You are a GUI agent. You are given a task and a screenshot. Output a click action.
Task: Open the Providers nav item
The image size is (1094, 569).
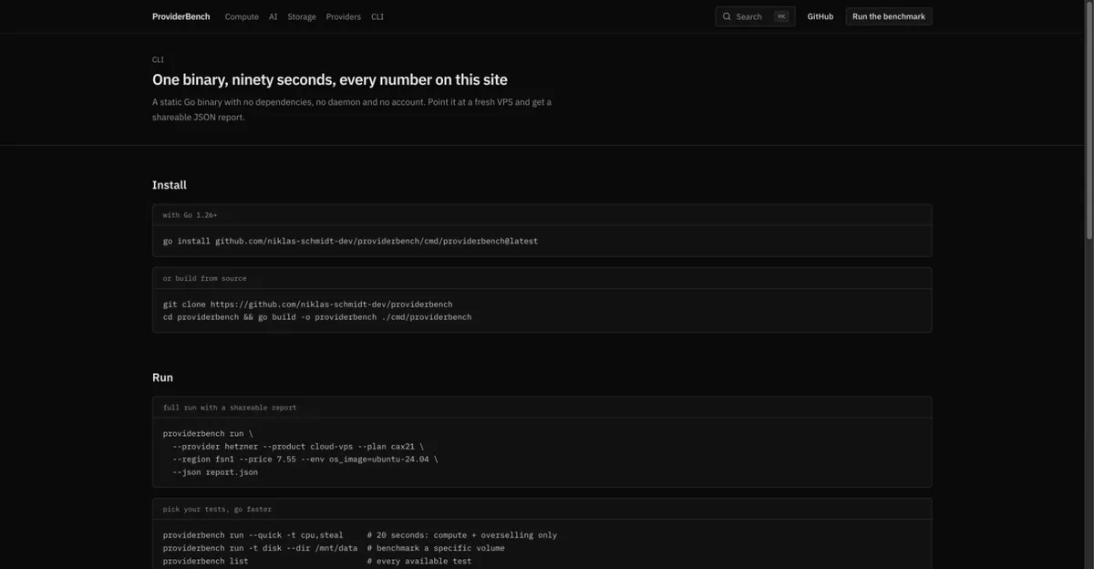344,16
